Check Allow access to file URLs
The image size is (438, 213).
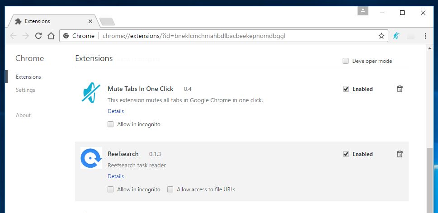[x=170, y=189]
